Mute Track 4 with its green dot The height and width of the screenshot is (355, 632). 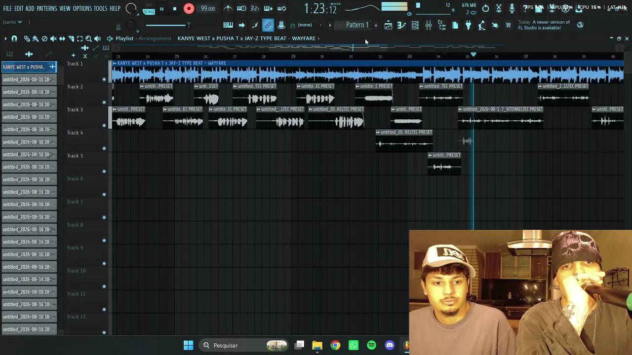[104, 148]
